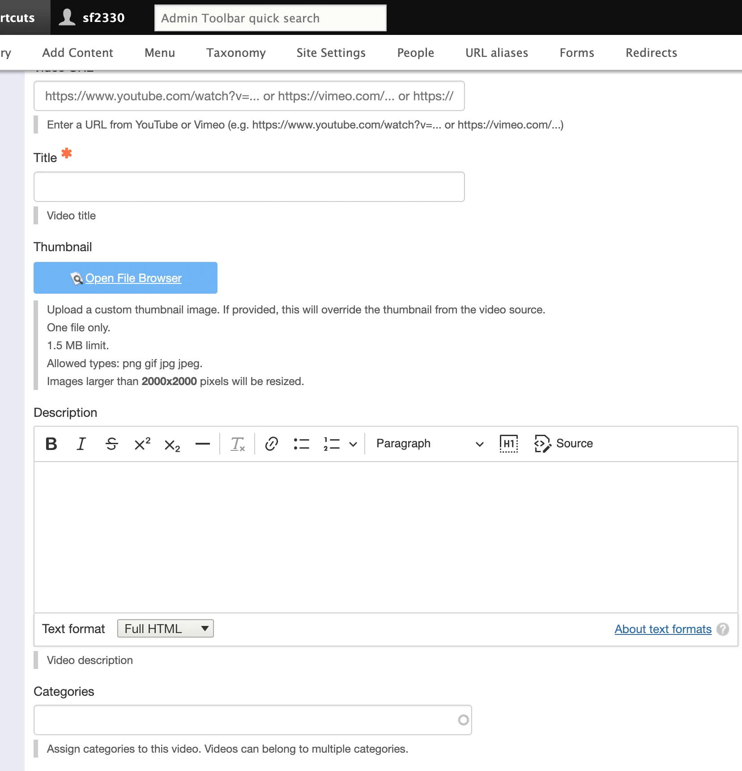Insert a link in the description
The image size is (742, 771).
click(x=271, y=444)
